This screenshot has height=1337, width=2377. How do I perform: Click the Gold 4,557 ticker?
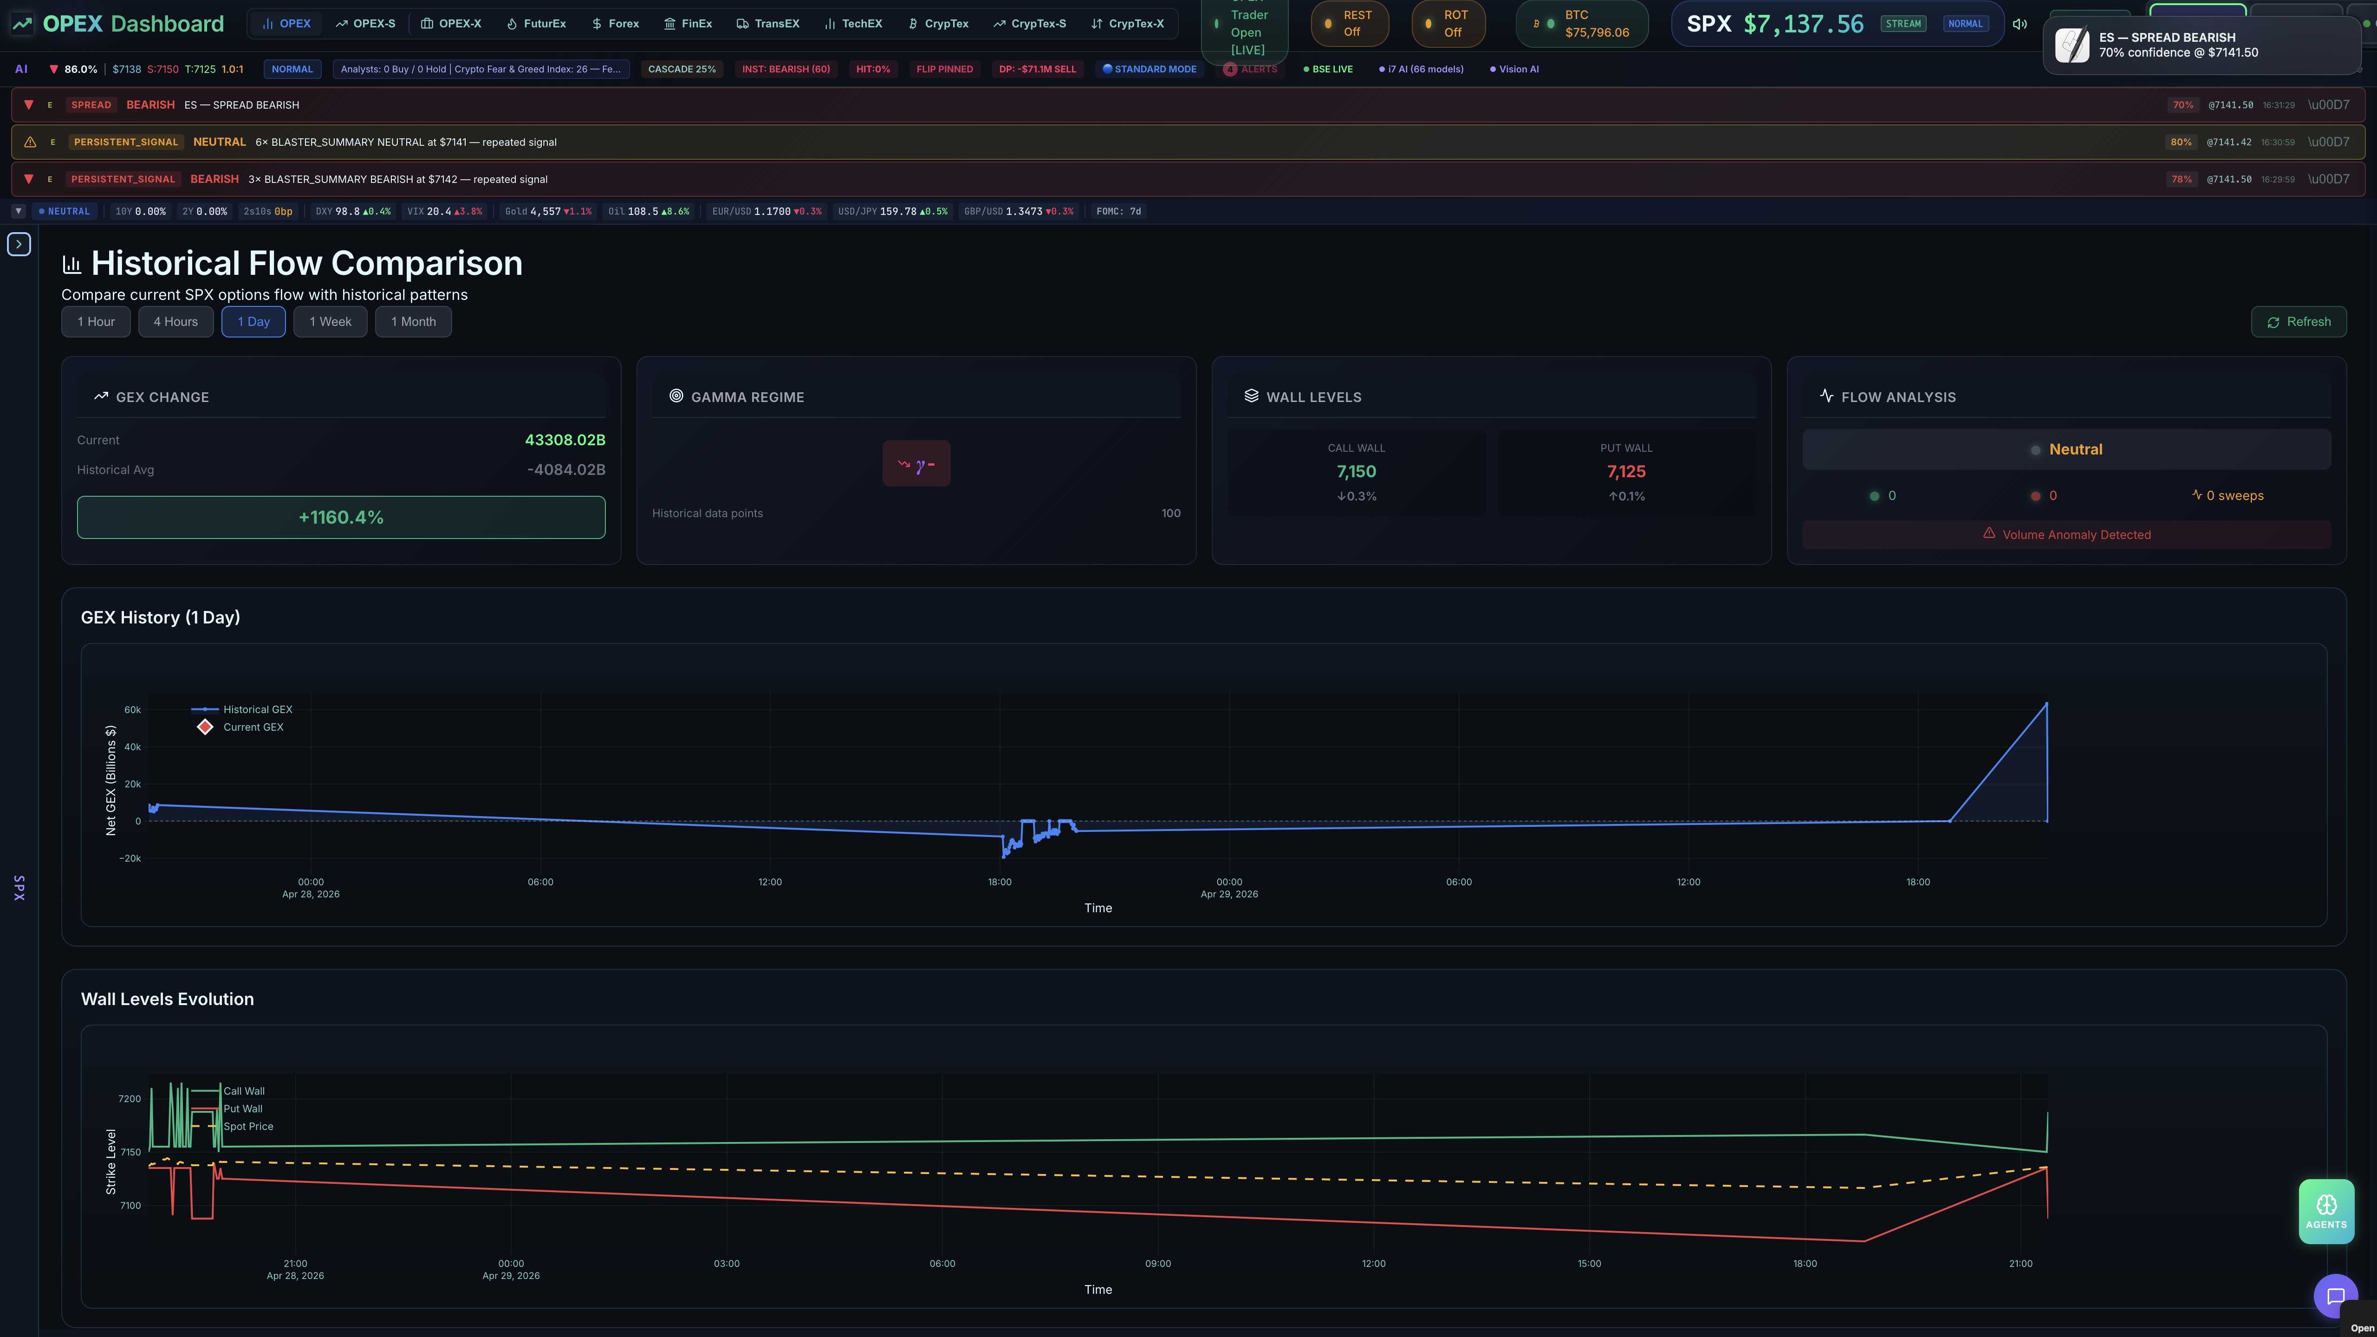[x=548, y=211]
